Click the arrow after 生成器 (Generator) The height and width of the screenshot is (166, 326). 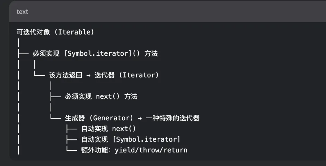(x=140, y=118)
